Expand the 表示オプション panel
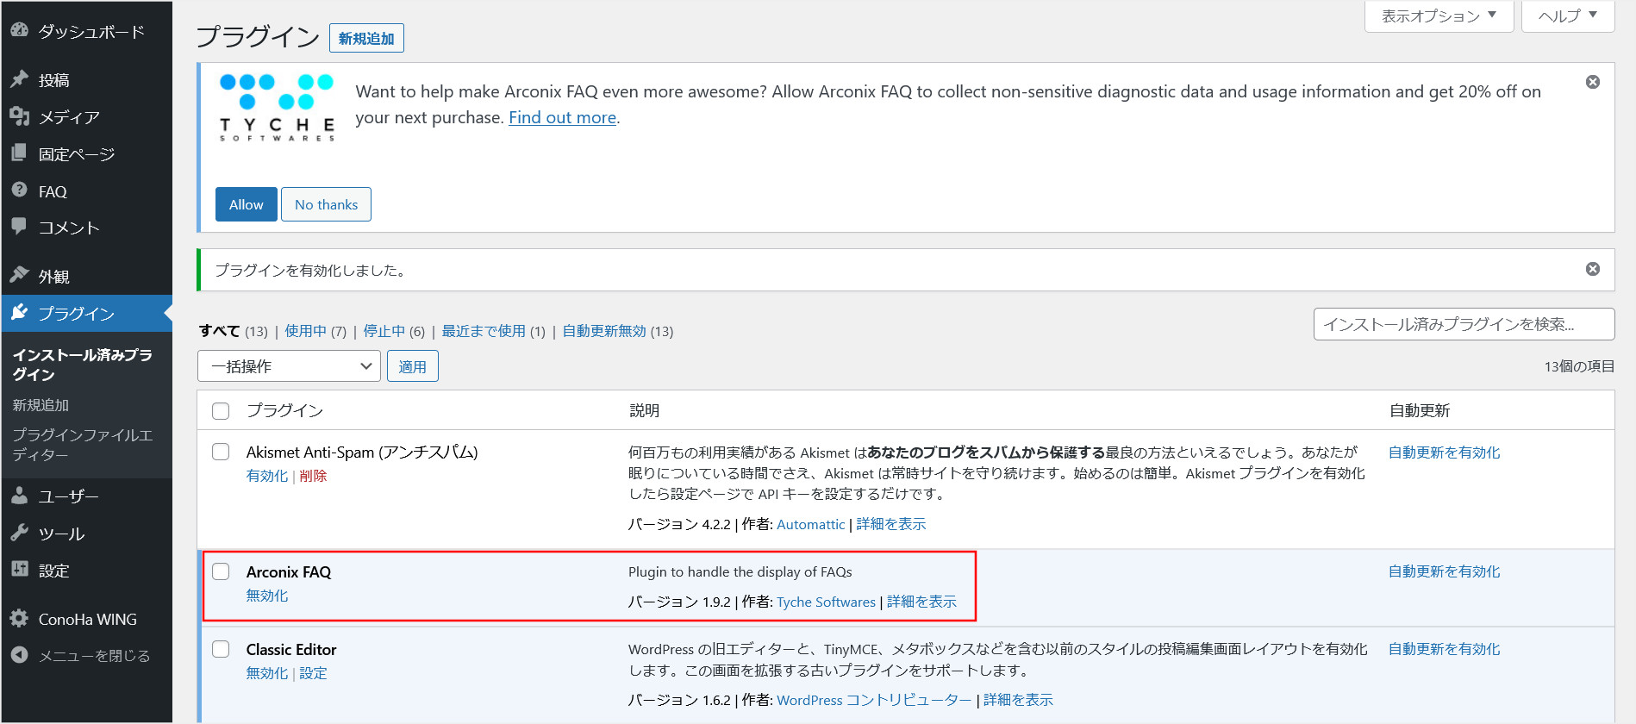Screen dimensions: 1636x724 1439,16
